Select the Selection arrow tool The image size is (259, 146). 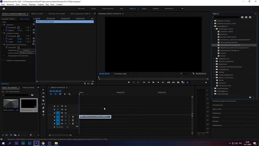[43, 90]
